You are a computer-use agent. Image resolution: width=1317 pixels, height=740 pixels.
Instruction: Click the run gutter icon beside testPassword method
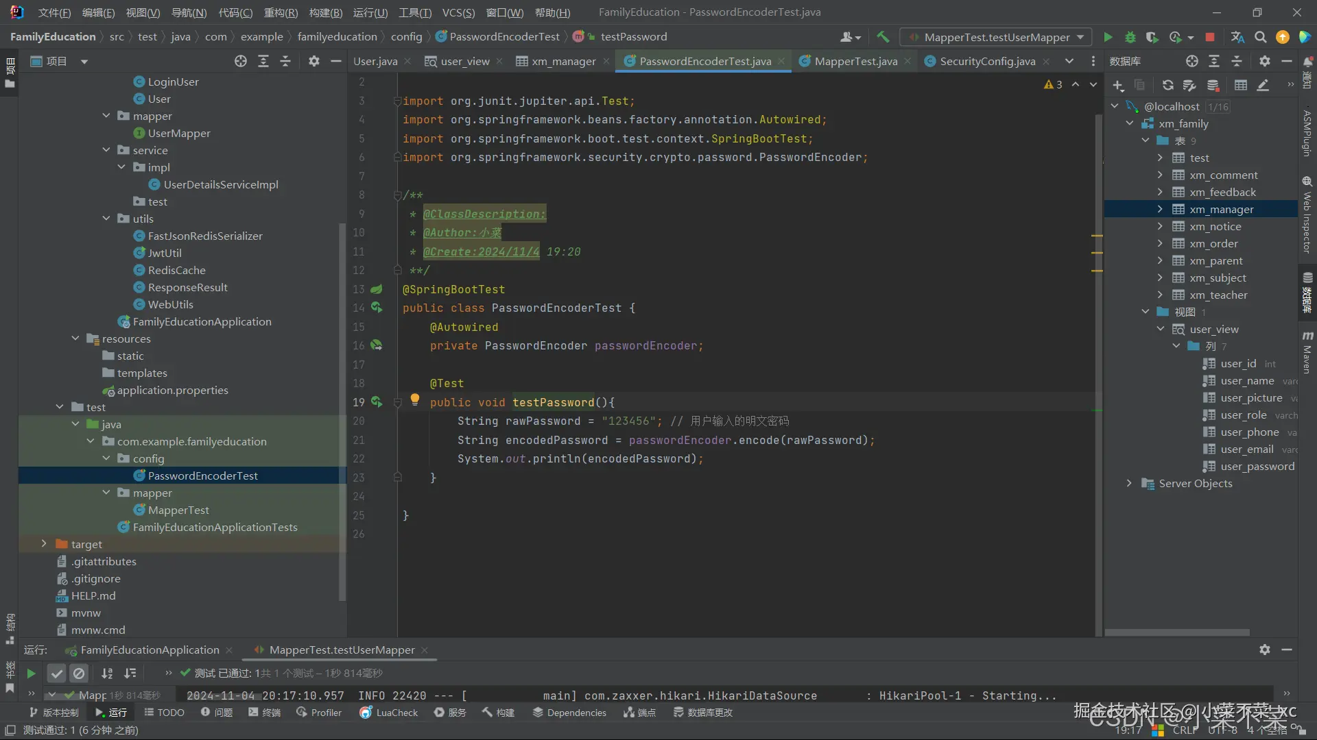tap(377, 402)
